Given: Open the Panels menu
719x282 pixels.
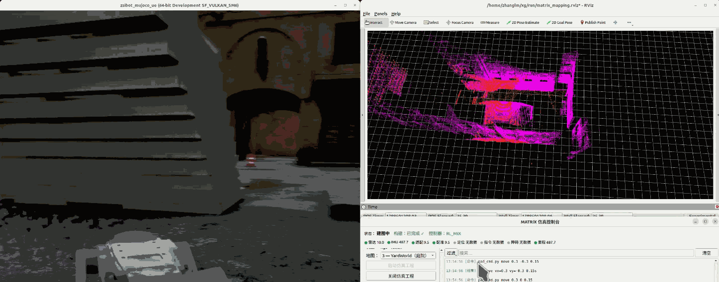Looking at the screenshot, I should click(380, 14).
